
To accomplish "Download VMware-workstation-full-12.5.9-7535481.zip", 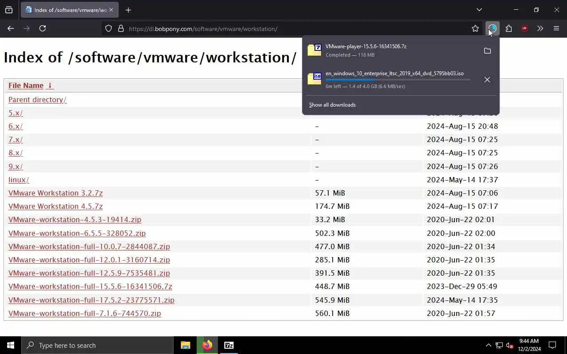I will [89, 273].
